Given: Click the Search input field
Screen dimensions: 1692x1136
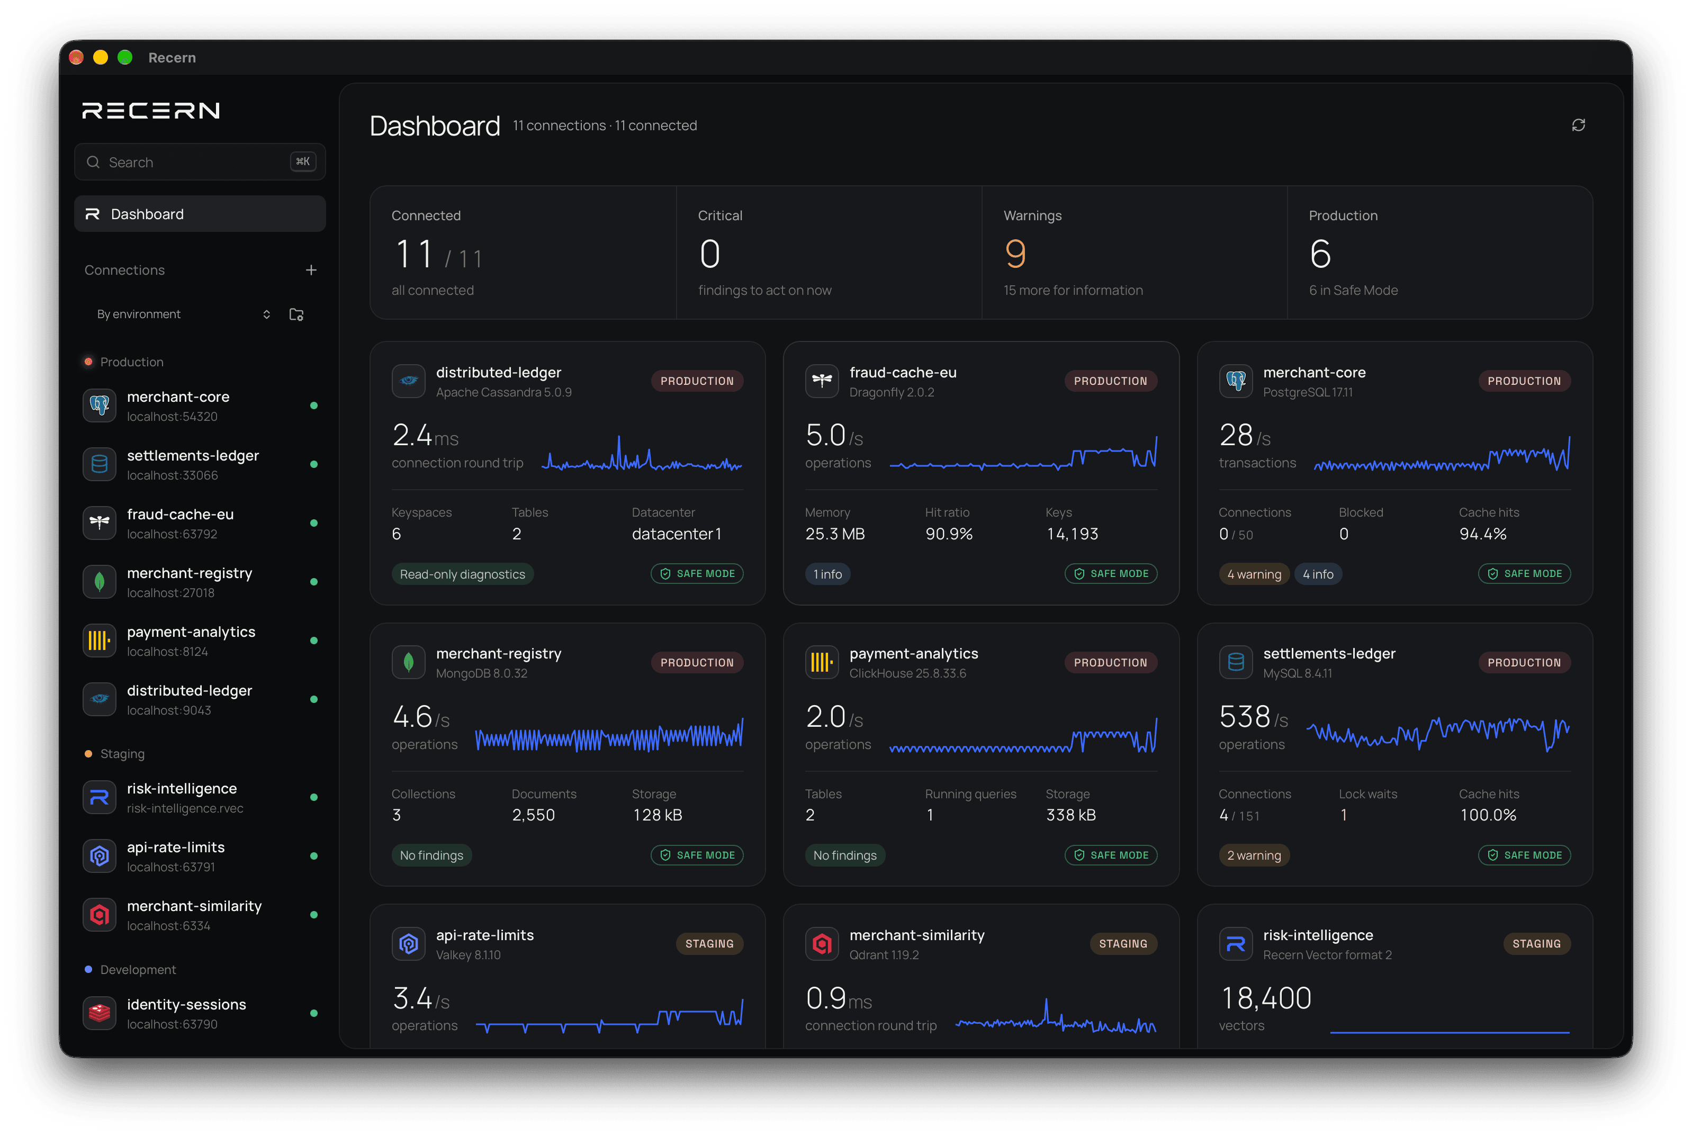Looking at the screenshot, I should [200, 163].
